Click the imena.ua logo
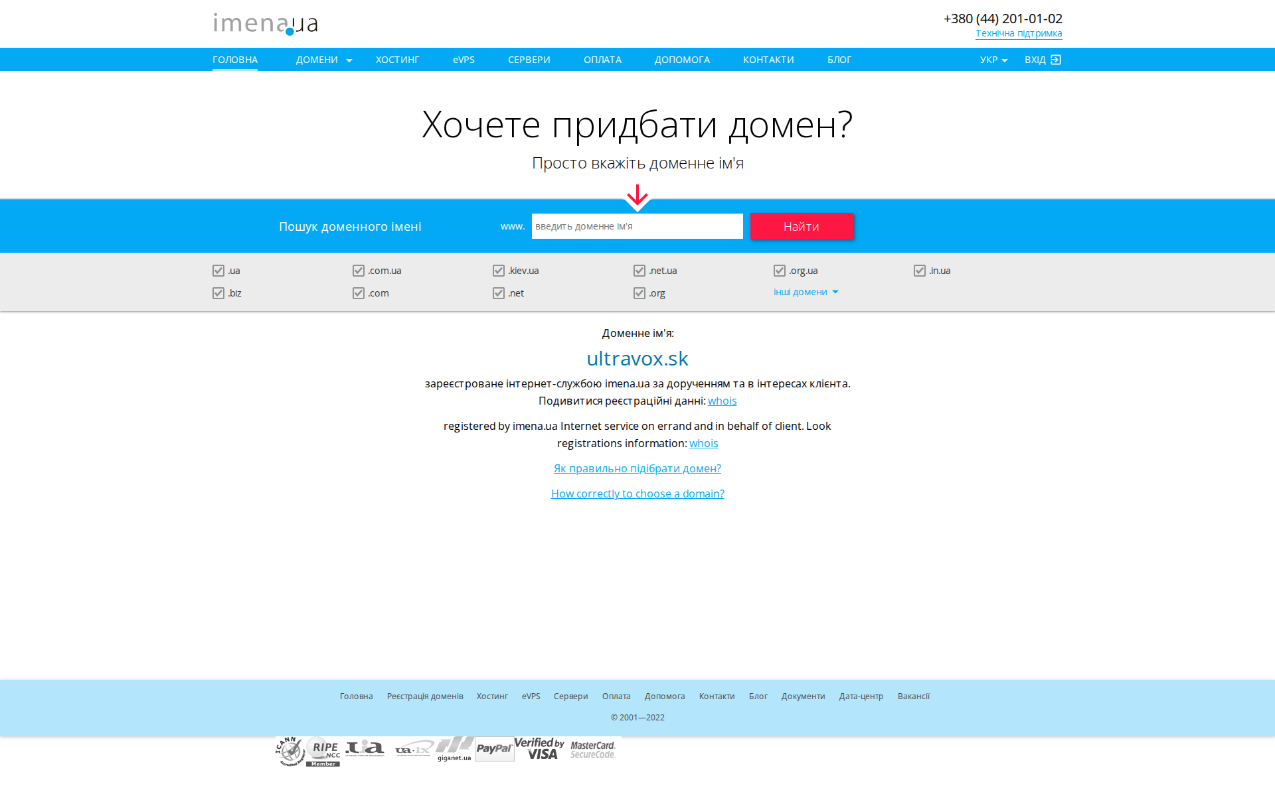 264,23
